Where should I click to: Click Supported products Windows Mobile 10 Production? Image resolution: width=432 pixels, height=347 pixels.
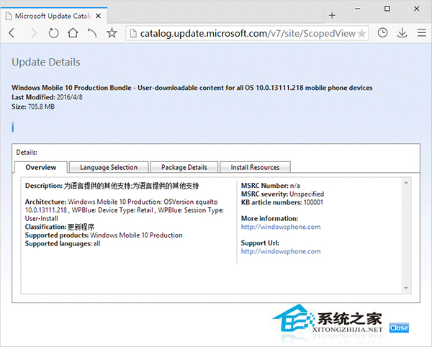click(104, 235)
